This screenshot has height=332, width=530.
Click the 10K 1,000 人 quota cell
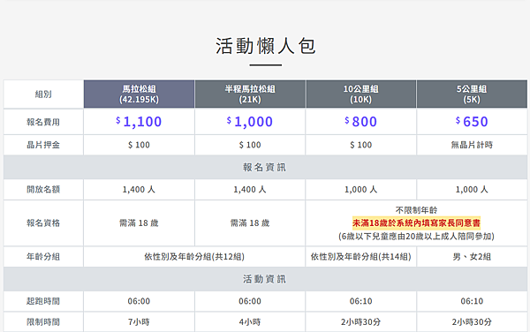pos(360,190)
